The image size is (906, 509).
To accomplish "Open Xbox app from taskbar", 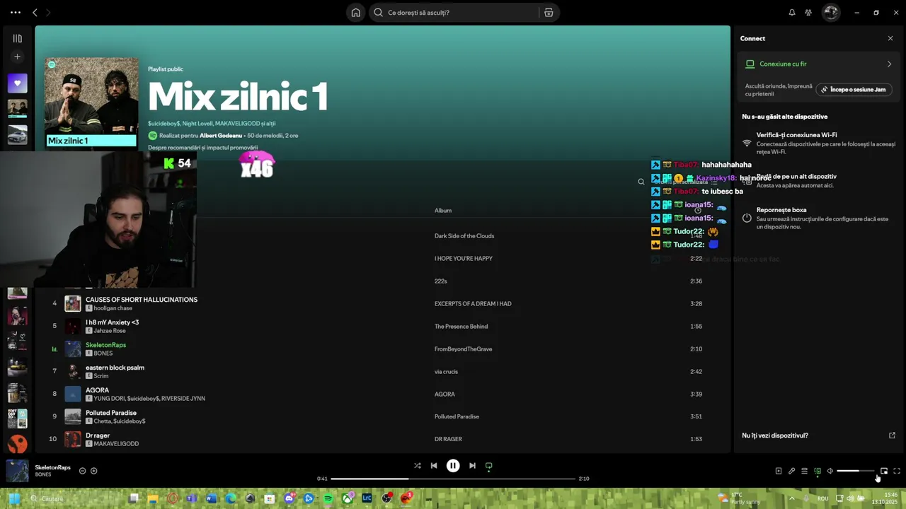I will pos(348,498).
